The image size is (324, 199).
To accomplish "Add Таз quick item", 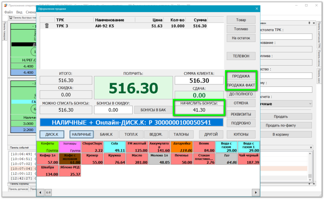I will tap(226, 159).
